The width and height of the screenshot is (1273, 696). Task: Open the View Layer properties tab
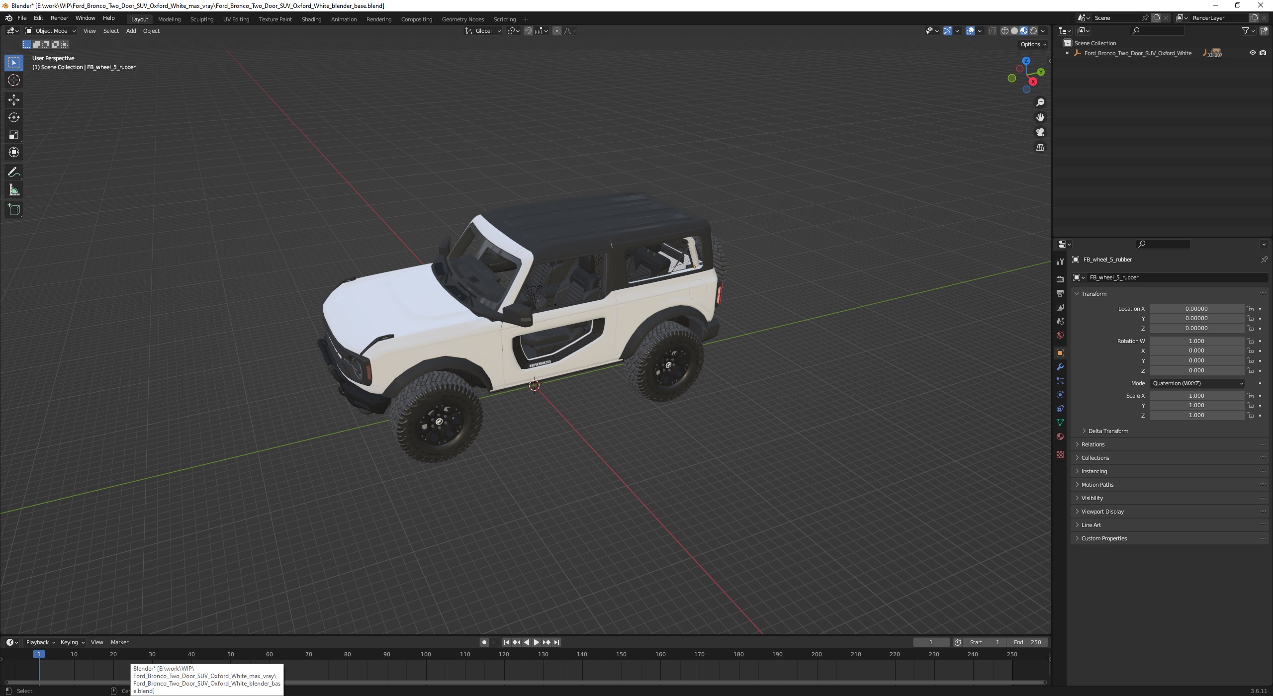click(1060, 307)
